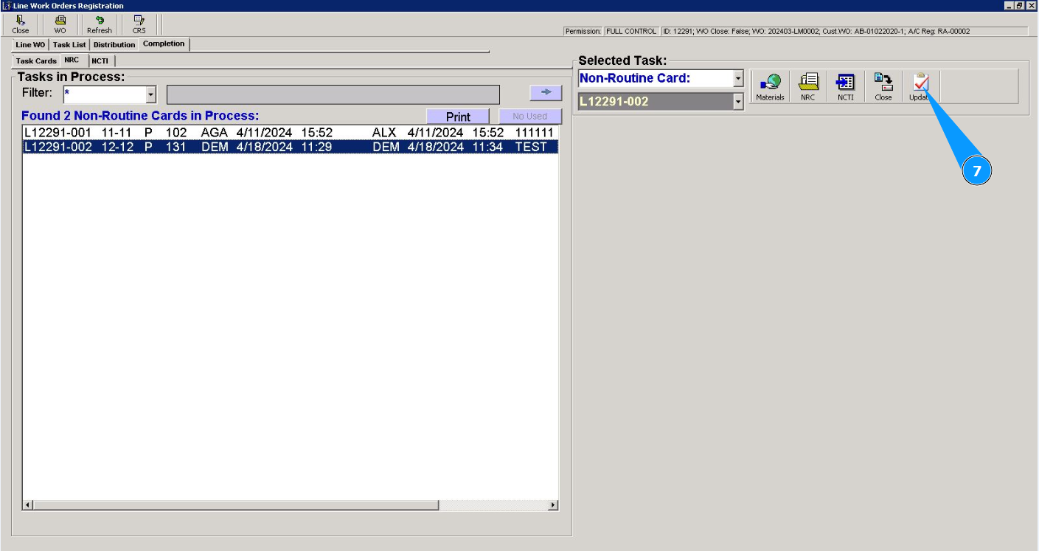Click the 11-11 cell
The image size is (1039, 551).
pos(117,133)
